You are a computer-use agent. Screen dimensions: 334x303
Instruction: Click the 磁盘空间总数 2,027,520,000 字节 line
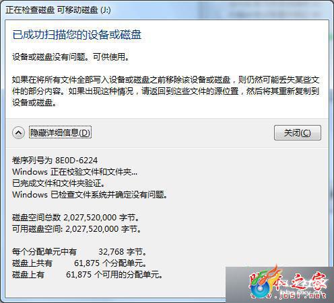coord(75,218)
